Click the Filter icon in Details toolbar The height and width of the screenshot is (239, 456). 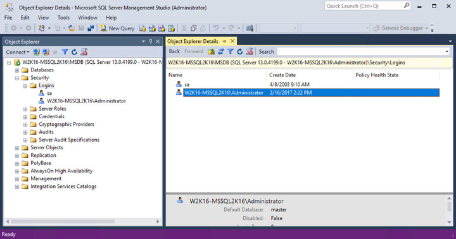point(231,52)
